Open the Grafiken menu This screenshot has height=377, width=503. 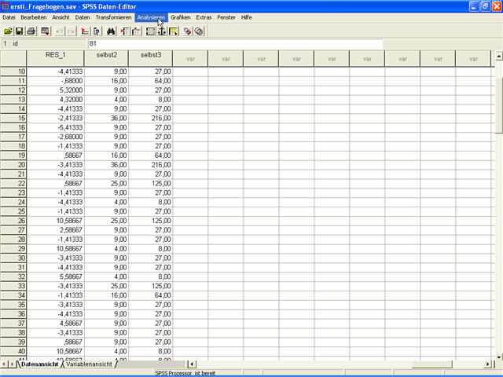[x=180, y=16]
